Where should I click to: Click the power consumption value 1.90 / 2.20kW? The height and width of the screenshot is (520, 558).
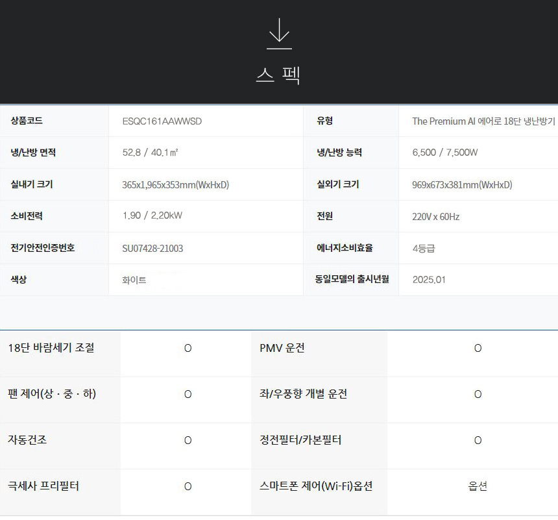(152, 217)
